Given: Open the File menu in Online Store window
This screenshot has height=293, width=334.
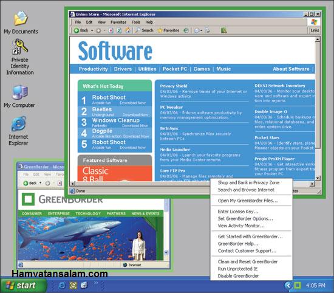Looking at the screenshot, I should 78,22.
